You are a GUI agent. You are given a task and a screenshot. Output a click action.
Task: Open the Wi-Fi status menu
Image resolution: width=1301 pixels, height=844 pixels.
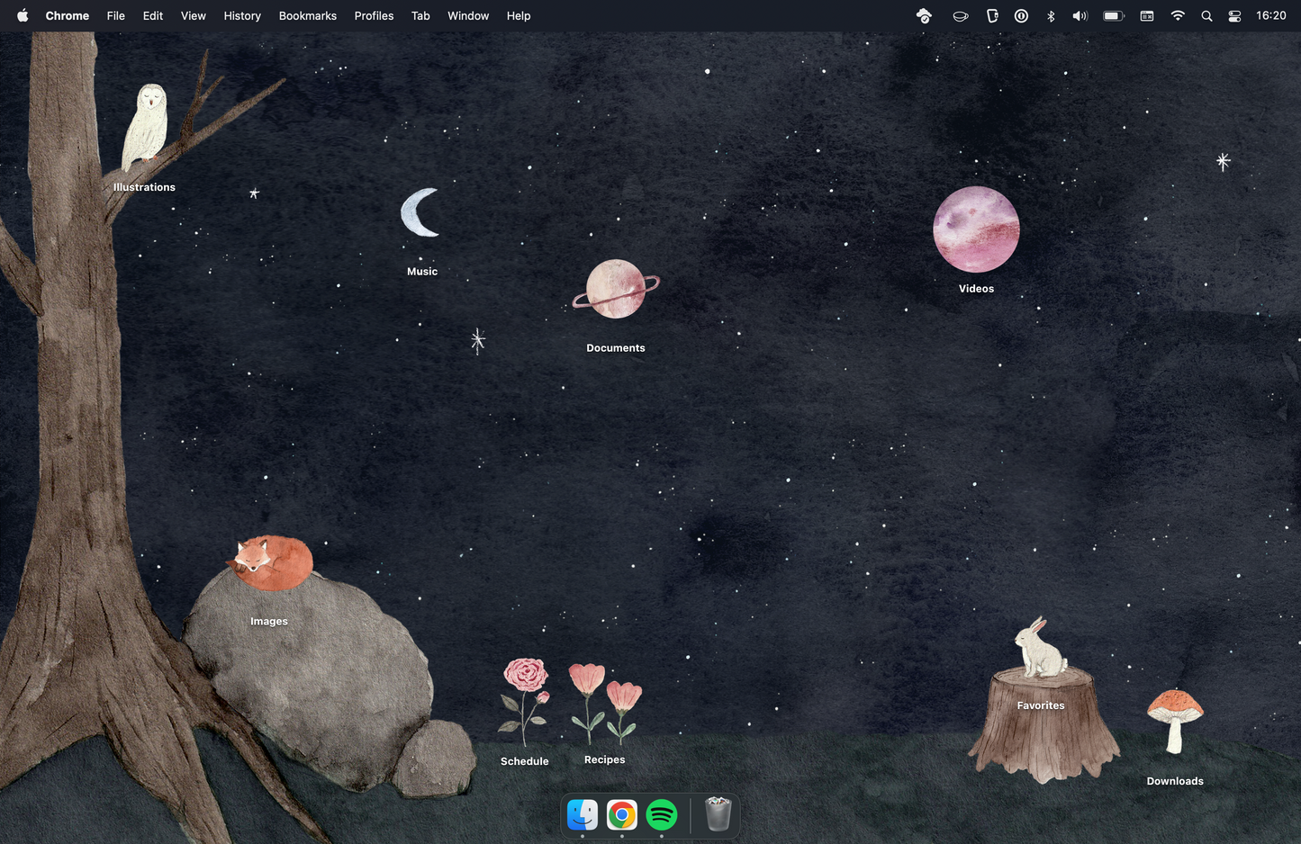[x=1177, y=15]
